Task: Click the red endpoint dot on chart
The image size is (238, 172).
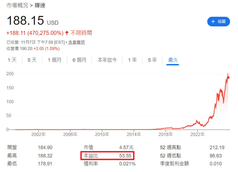Action: (228, 77)
